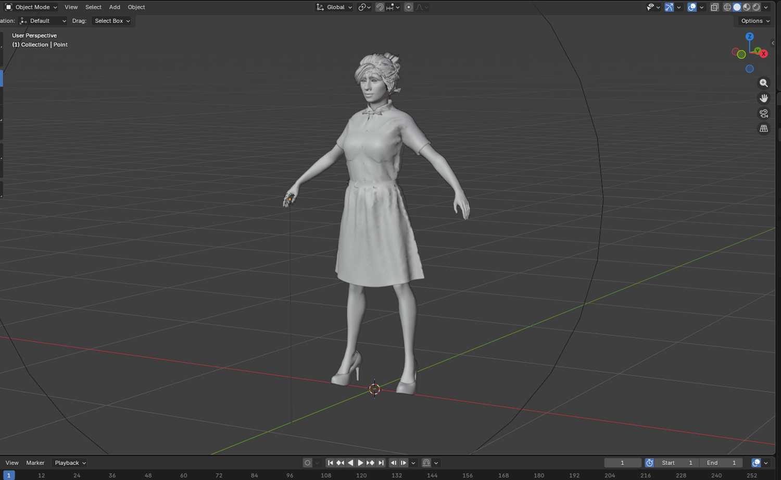
Task: Click the zoom magnifier viewport icon
Action: [x=763, y=83]
